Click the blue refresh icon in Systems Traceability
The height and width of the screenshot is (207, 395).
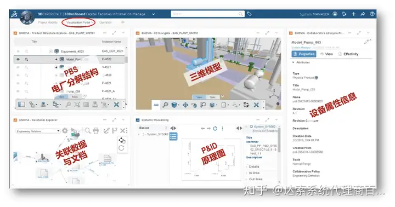tap(215, 129)
